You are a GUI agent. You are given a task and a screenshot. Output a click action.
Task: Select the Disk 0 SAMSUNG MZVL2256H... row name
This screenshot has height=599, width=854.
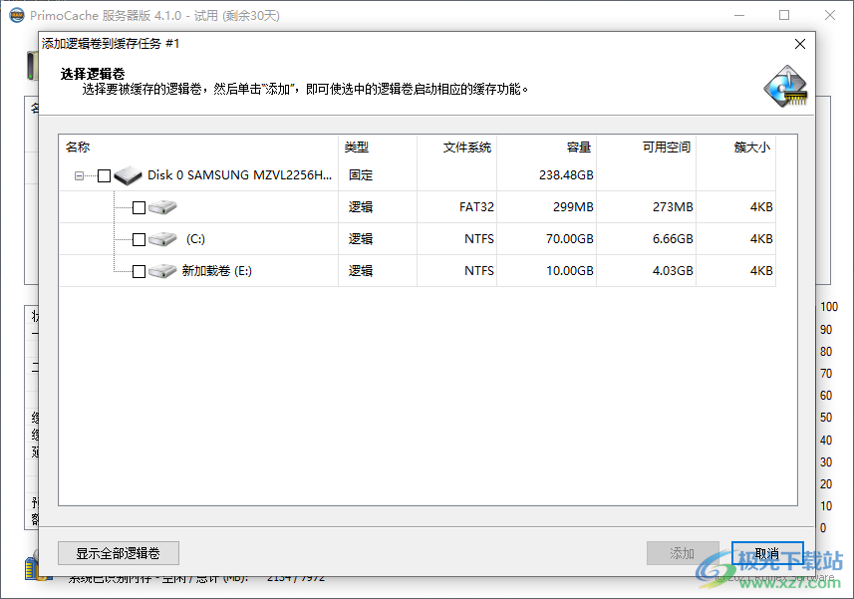pos(239,175)
